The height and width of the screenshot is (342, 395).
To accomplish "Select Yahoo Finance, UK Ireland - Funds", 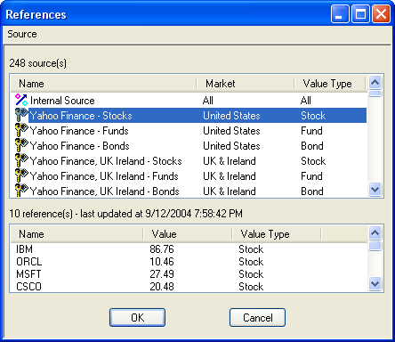I will point(189,176).
